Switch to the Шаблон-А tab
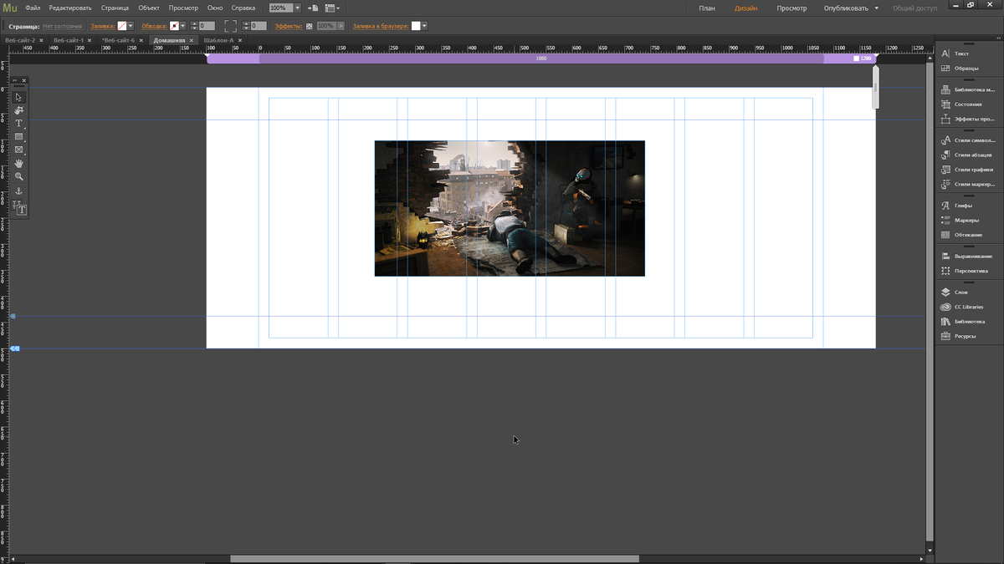The width and height of the screenshot is (1004, 564). point(218,40)
